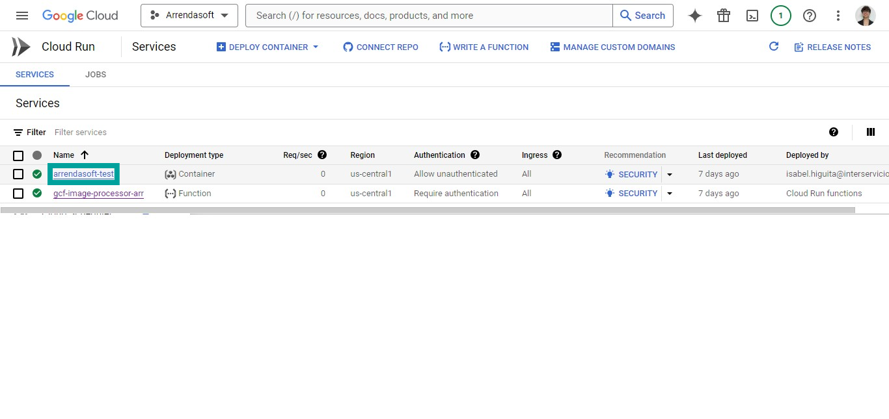Click Connect Repo button
This screenshot has width=889, height=419.
point(381,47)
